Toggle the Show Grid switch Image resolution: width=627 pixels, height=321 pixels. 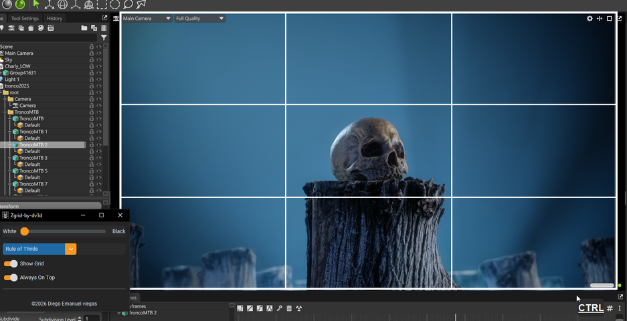coord(11,263)
